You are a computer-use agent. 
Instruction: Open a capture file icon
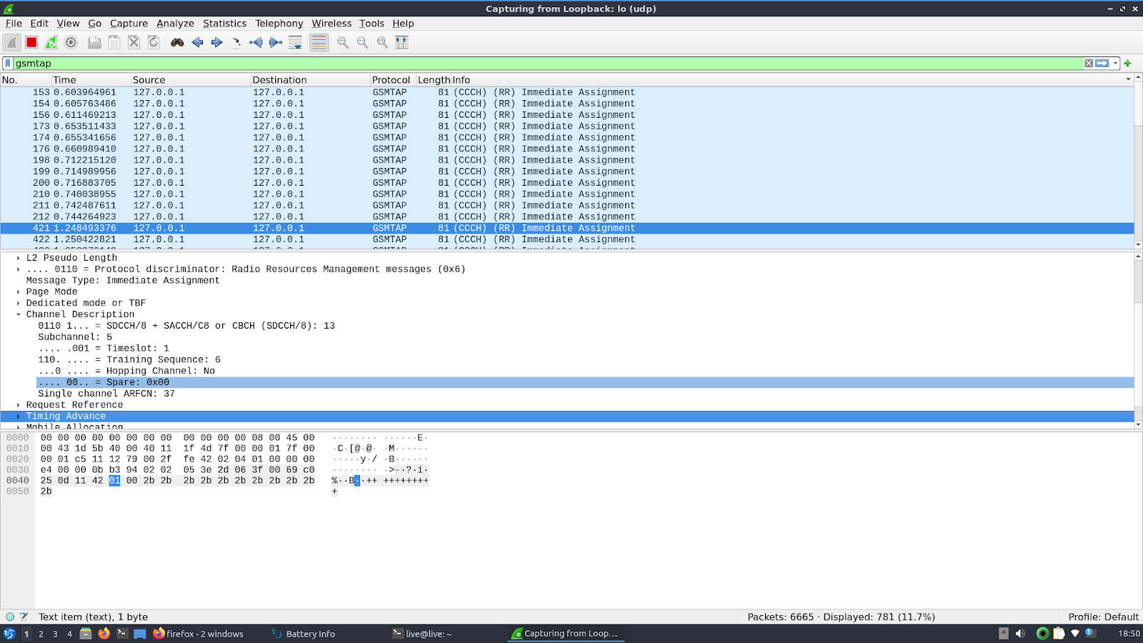[94, 43]
